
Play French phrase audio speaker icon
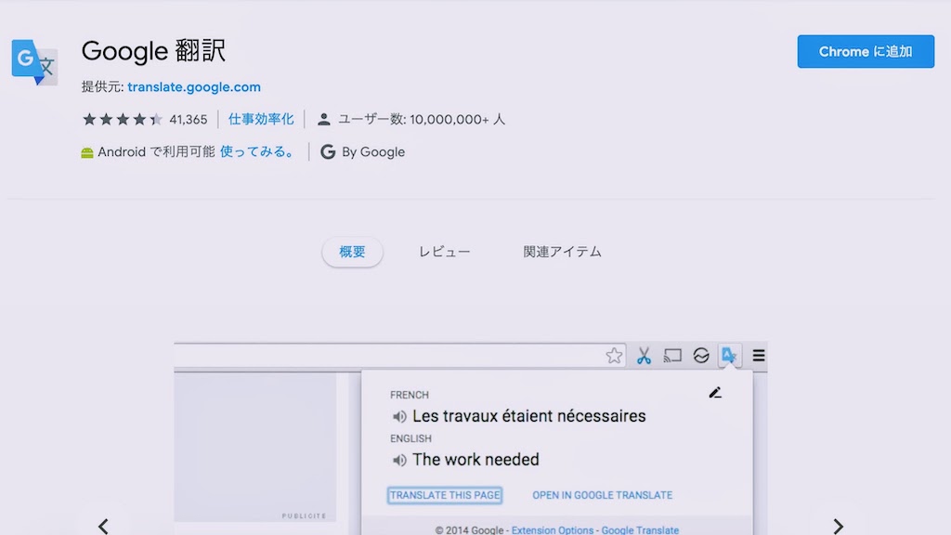[399, 417]
